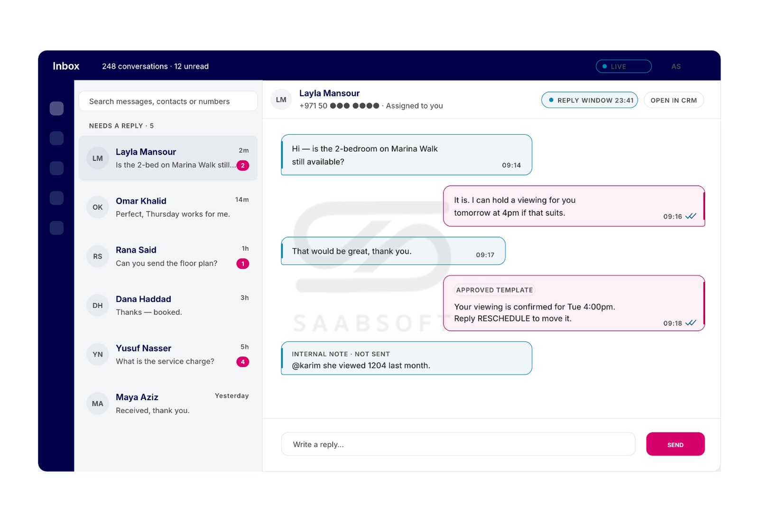Open Rana Said conversation

tap(168, 257)
